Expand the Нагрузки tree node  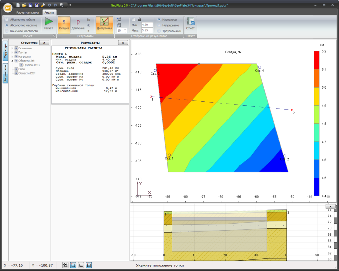12,57
